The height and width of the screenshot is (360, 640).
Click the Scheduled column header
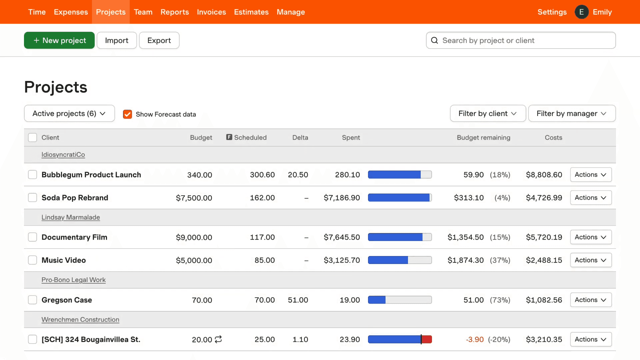tap(250, 138)
